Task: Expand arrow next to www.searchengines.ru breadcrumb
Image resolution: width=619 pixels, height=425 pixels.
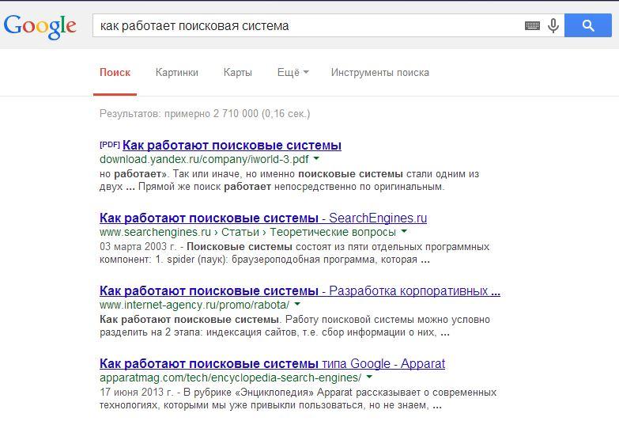Action: pos(404,231)
